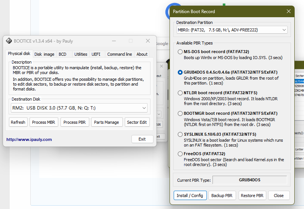Go to the UEFI tab
This screenshot has height=209, width=304.
[x=96, y=54]
